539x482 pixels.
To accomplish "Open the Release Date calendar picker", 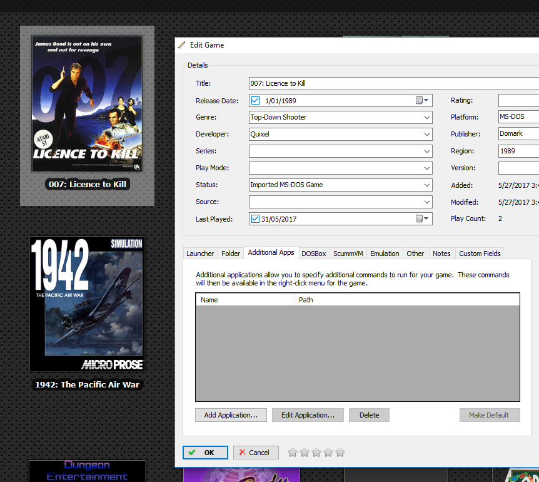I will (422, 100).
